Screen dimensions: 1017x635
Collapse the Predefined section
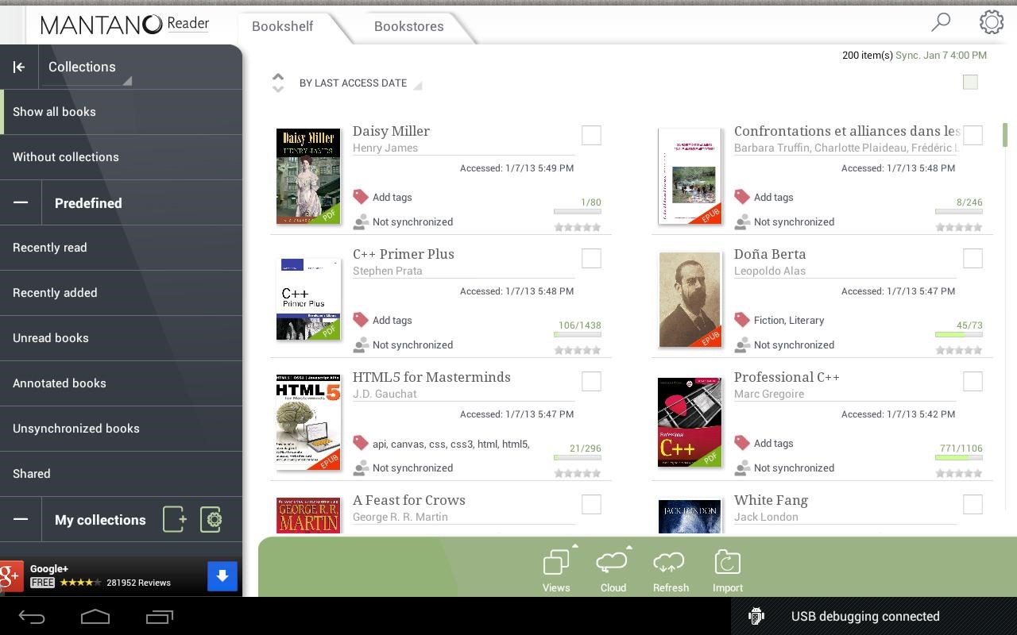[21, 203]
